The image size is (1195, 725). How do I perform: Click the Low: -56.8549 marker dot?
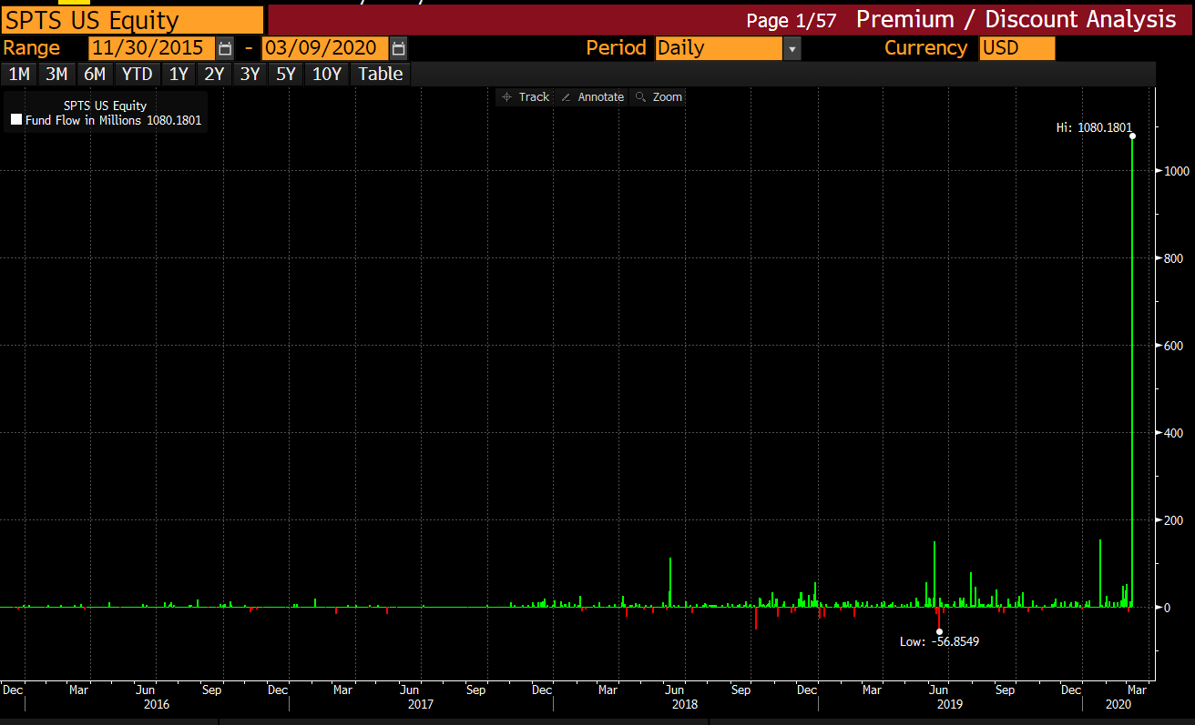[939, 630]
